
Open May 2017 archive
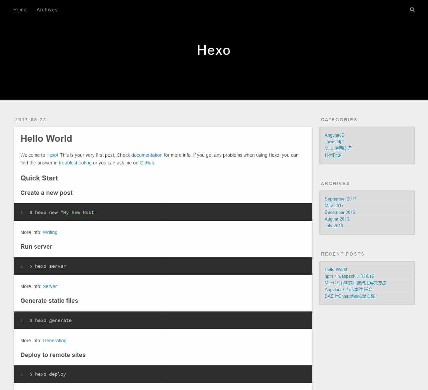334,206
